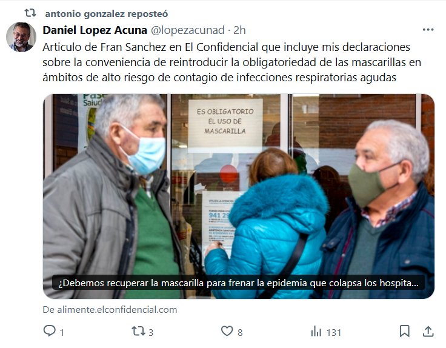Open the alimente.elconfidencial.com source link
Viewport: 446px width, 348px height.
point(110,309)
